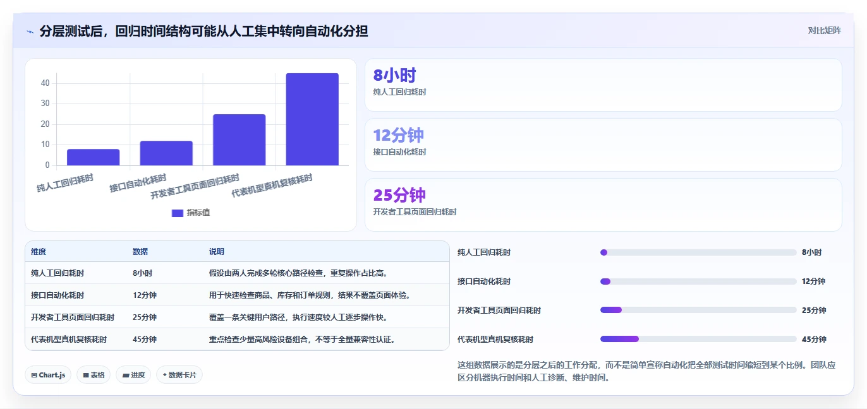Click the 代表机型真机复核耗时 bar in chart

pyautogui.click(x=312, y=119)
